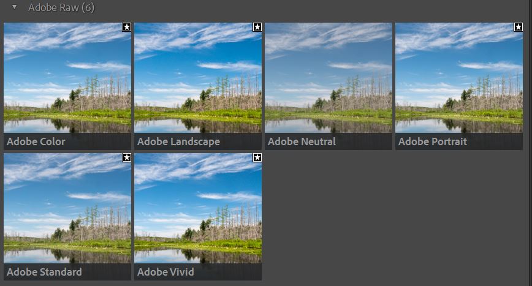The image size is (532, 286).
Task: Collapse the Adobe Raw group triangle
Action: [14, 8]
